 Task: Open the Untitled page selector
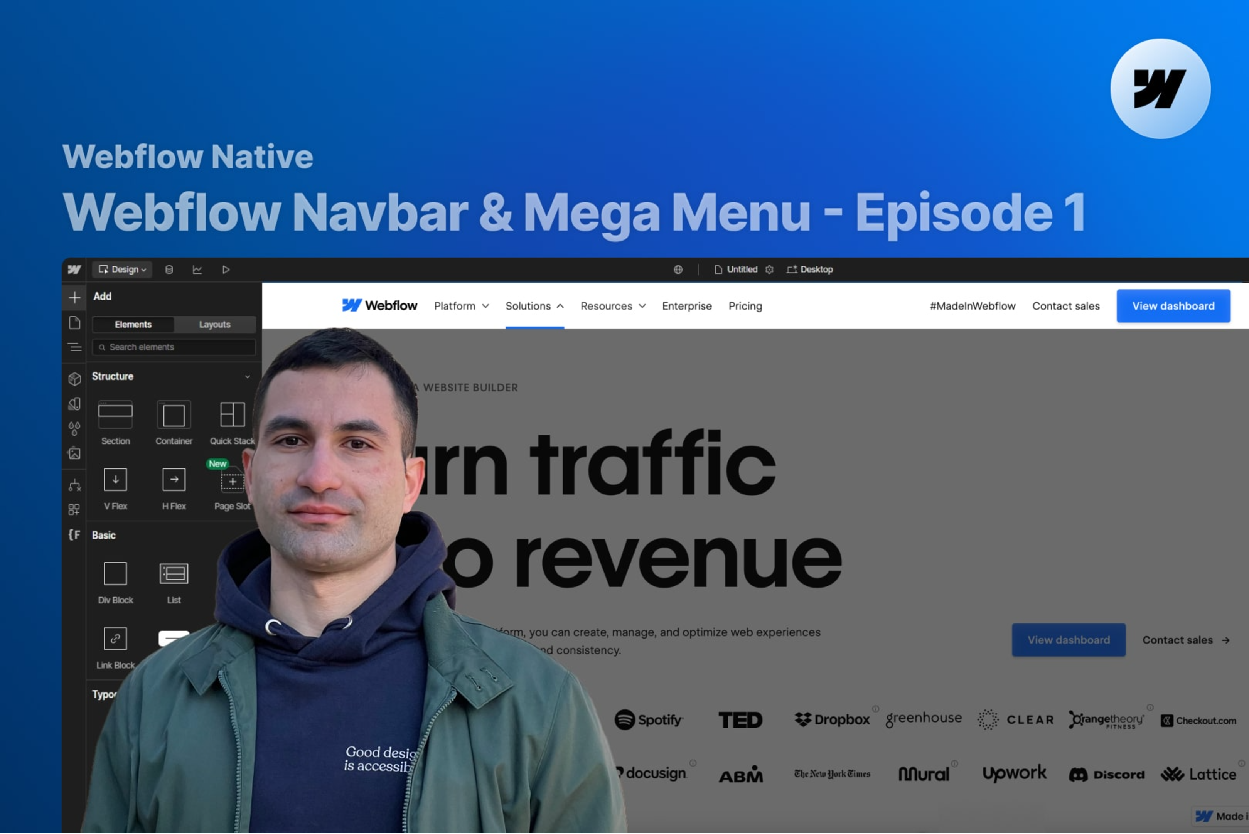coord(736,270)
